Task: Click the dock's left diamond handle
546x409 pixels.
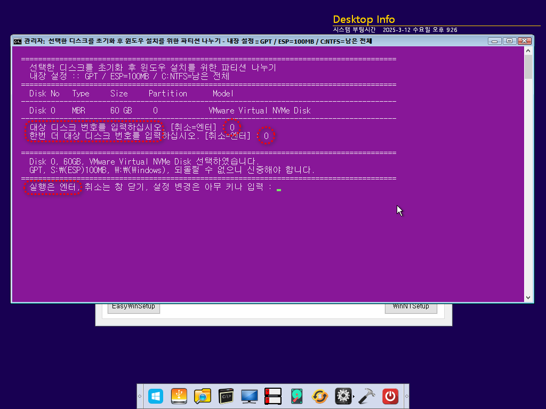Action: pyautogui.click(x=140, y=396)
